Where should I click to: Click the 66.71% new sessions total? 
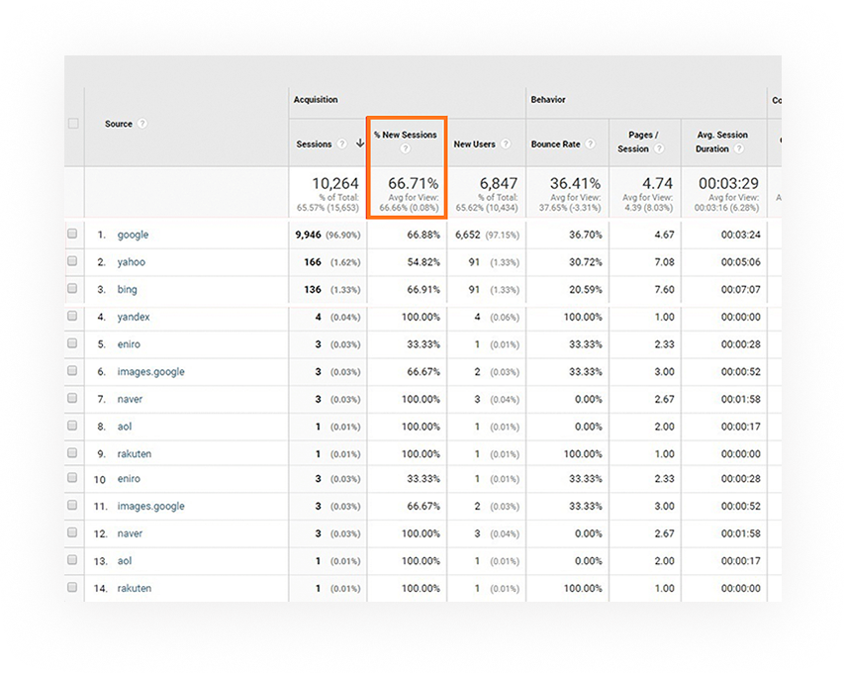coord(414,184)
